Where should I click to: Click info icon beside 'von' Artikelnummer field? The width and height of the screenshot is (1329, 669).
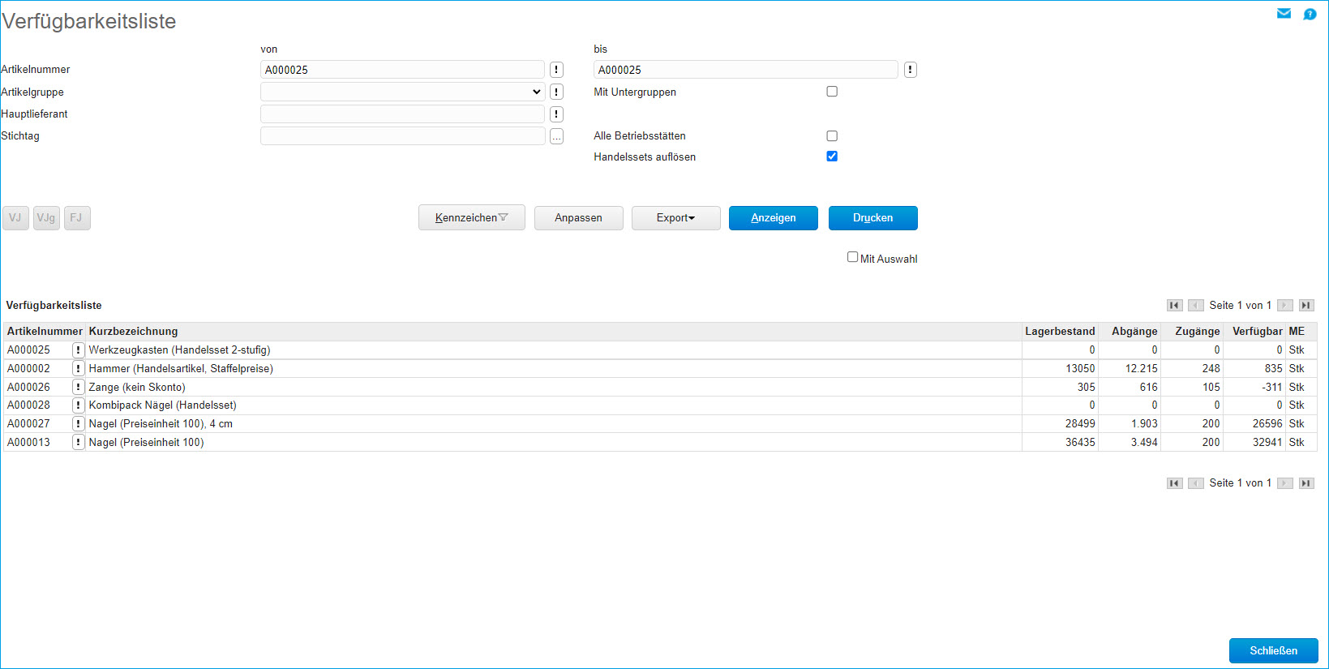pyautogui.click(x=556, y=70)
